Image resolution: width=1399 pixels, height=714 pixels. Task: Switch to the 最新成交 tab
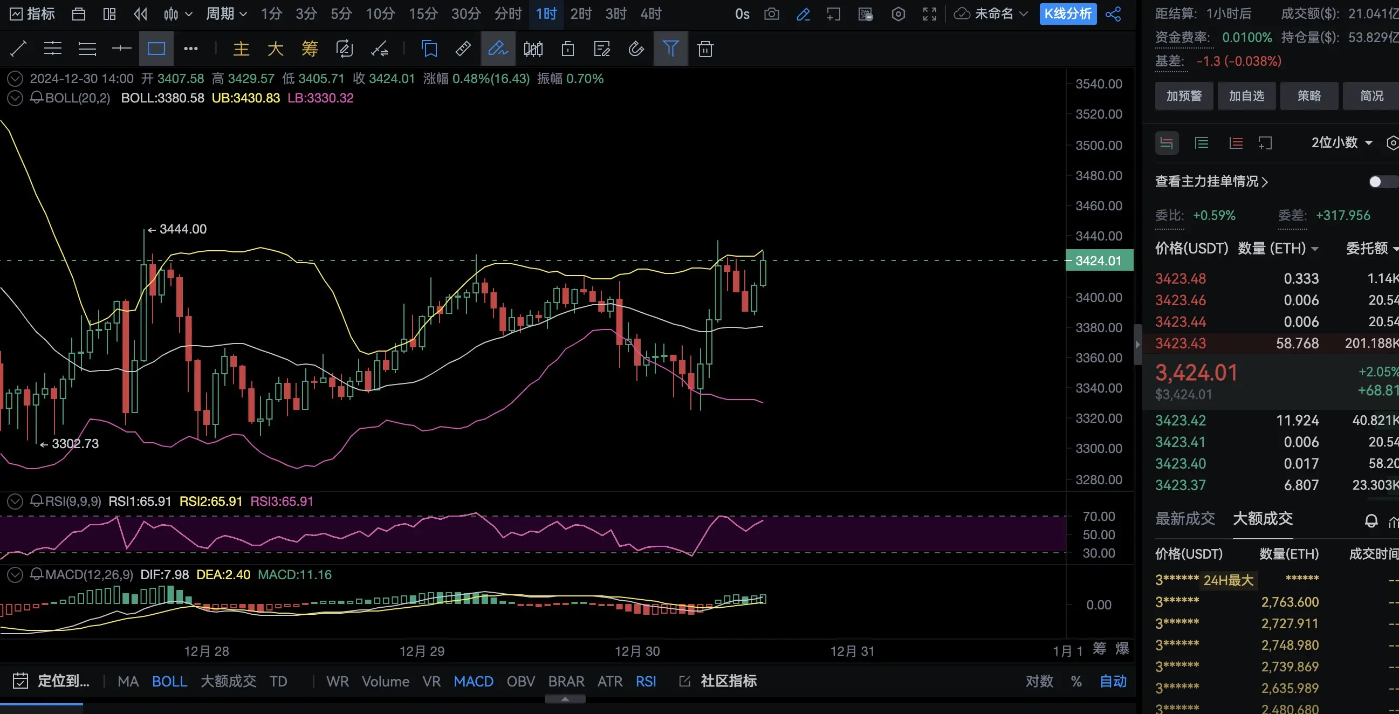coord(1184,519)
